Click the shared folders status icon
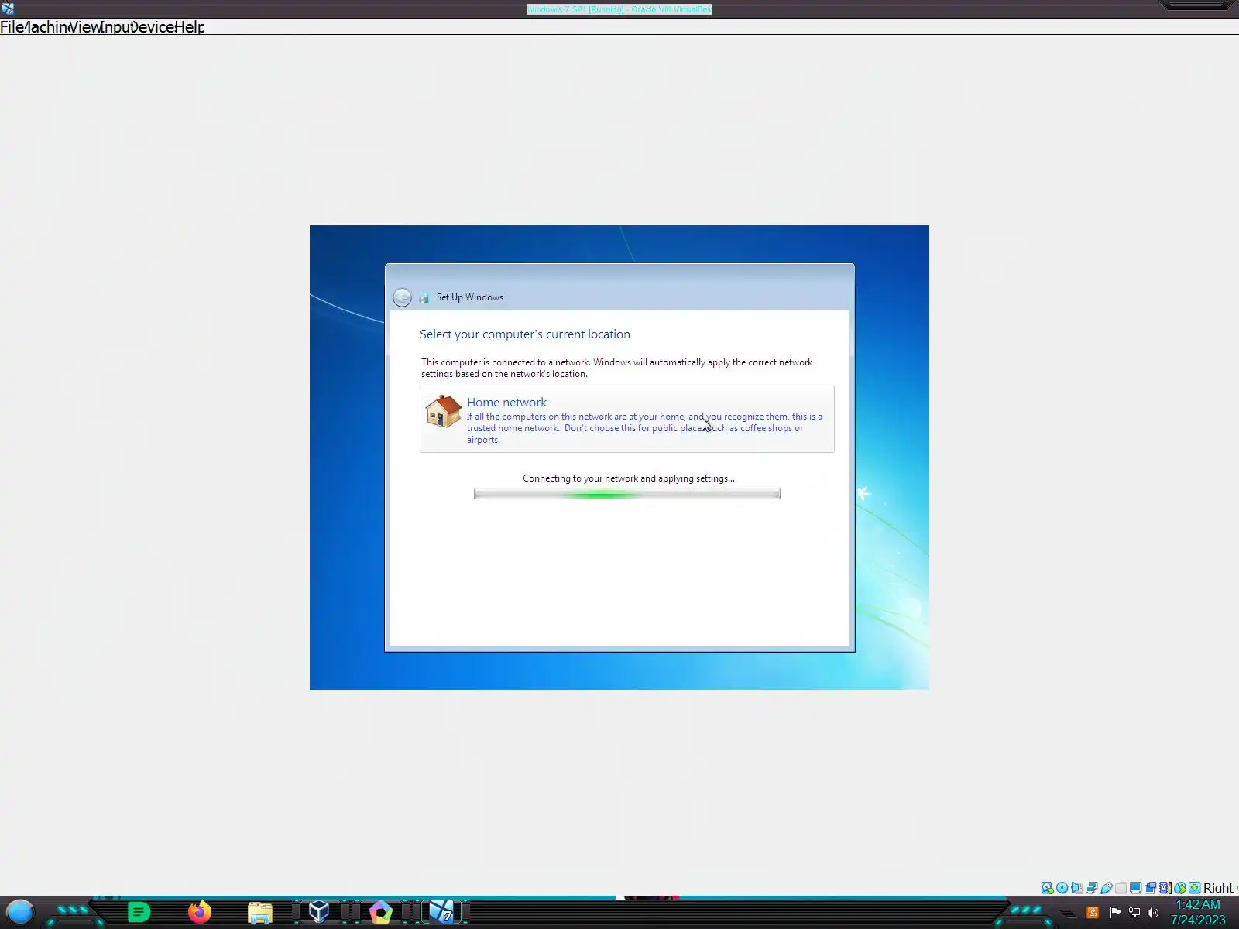1239x929 pixels. pyautogui.click(x=1121, y=888)
